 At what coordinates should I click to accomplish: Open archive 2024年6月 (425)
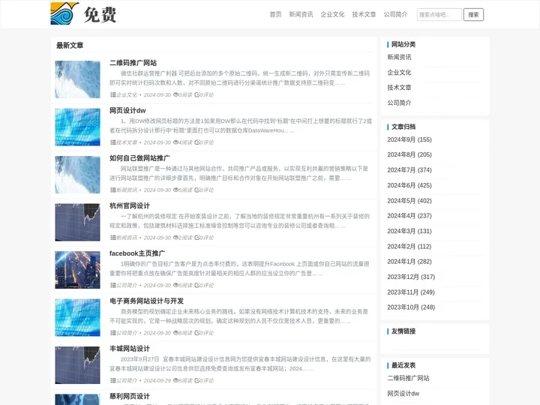click(x=409, y=185)
